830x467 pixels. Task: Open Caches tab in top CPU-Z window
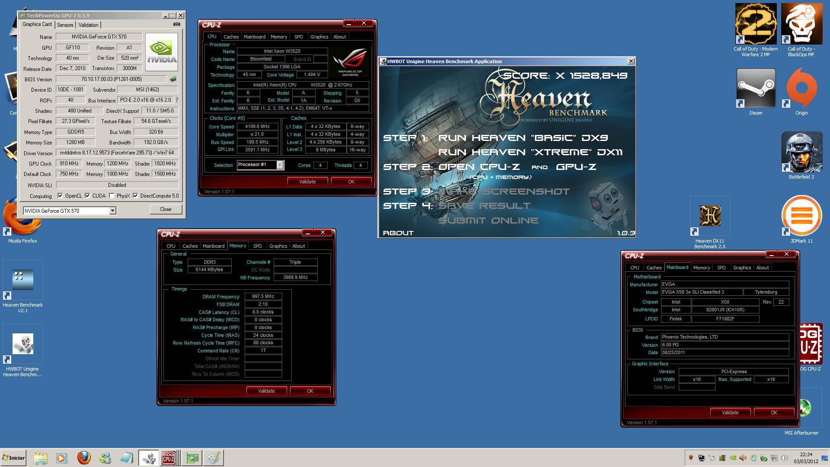[231, 37]
